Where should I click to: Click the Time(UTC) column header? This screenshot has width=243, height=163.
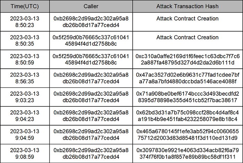(25, 6)
